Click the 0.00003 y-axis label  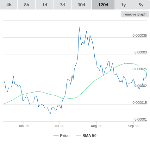[x=141, y=52]
